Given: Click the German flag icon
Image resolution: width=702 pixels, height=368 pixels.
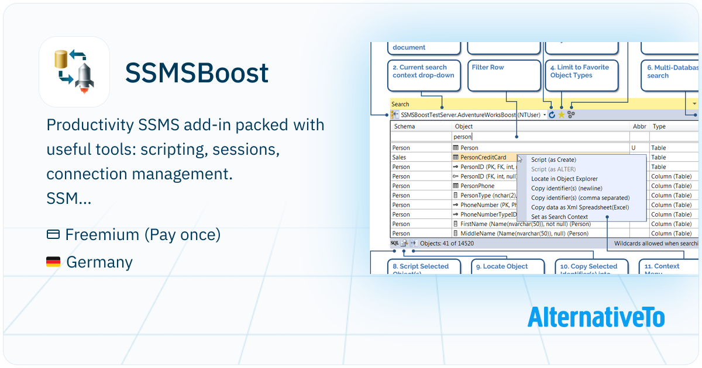Looking at the screenshot, I should [x=53, y=262].
